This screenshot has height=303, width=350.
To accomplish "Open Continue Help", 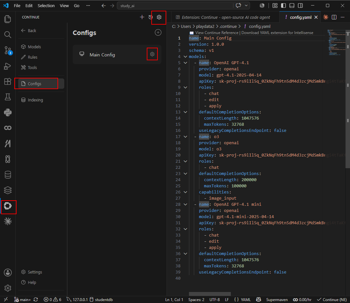I will (x=29, y=282).
